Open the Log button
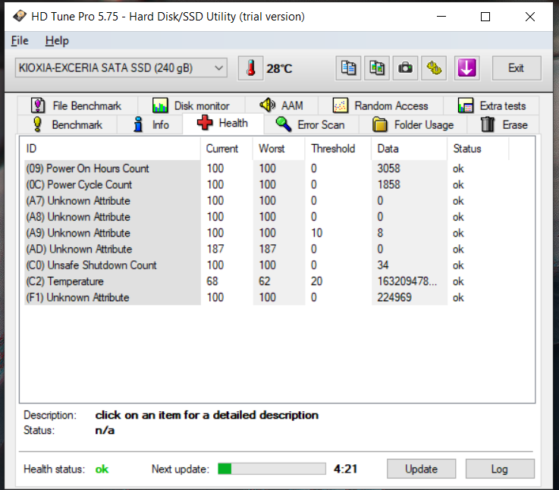 500,469
